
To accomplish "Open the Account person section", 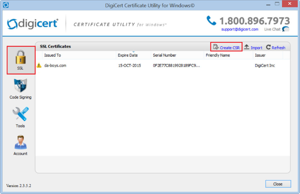I will coord(21,142).
